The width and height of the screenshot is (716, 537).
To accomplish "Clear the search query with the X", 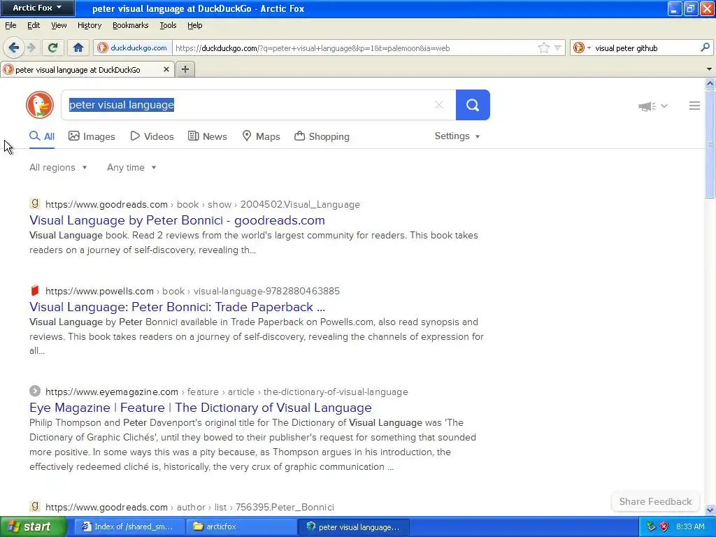I will click(439, 105).
